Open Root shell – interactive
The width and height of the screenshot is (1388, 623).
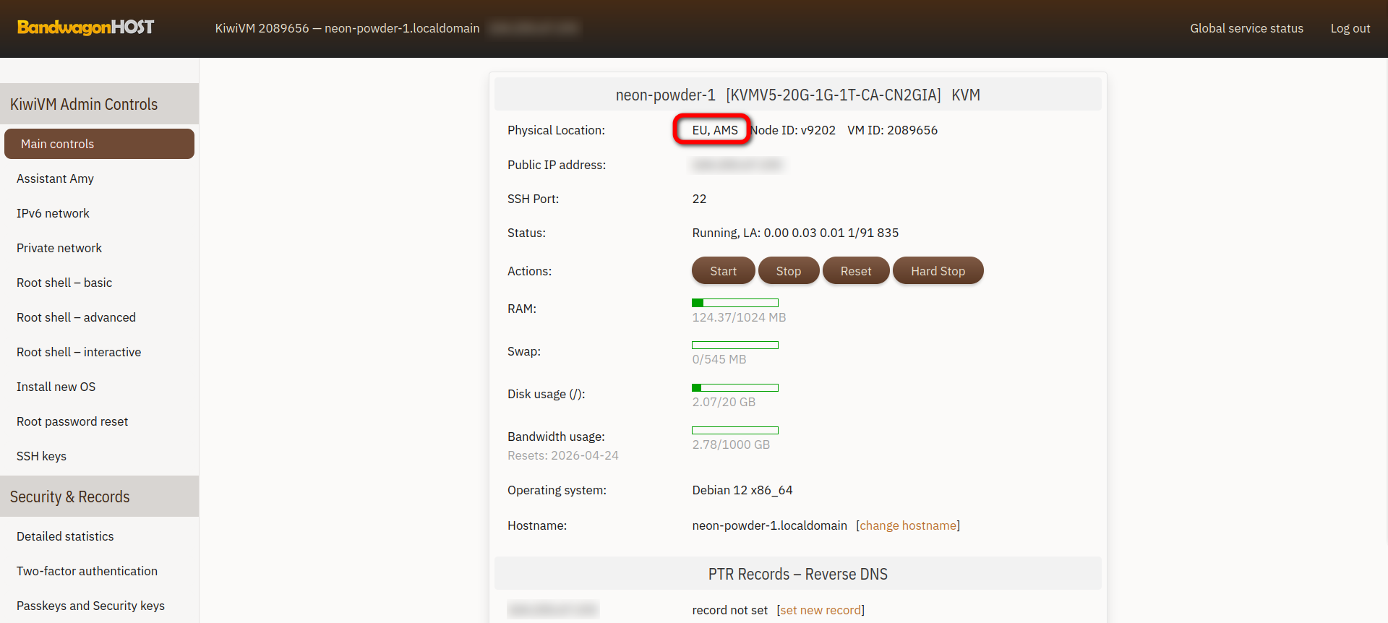coord(79,352)
